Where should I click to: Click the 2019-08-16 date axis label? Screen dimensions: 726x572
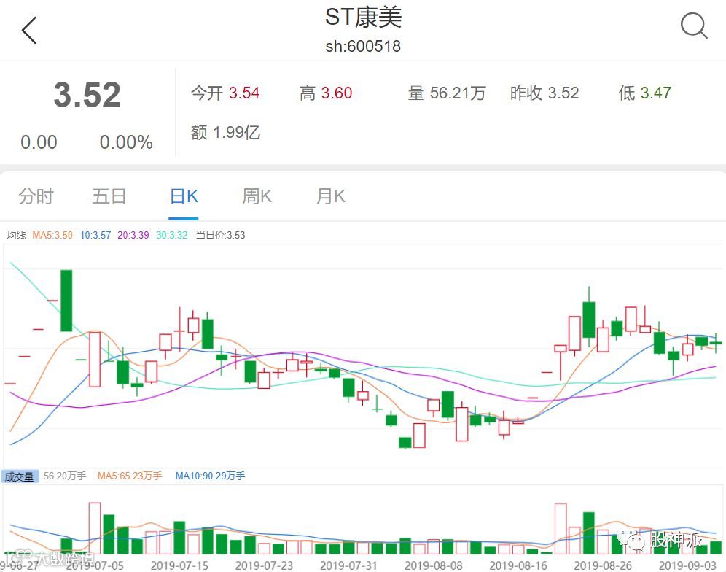(518, 566)
